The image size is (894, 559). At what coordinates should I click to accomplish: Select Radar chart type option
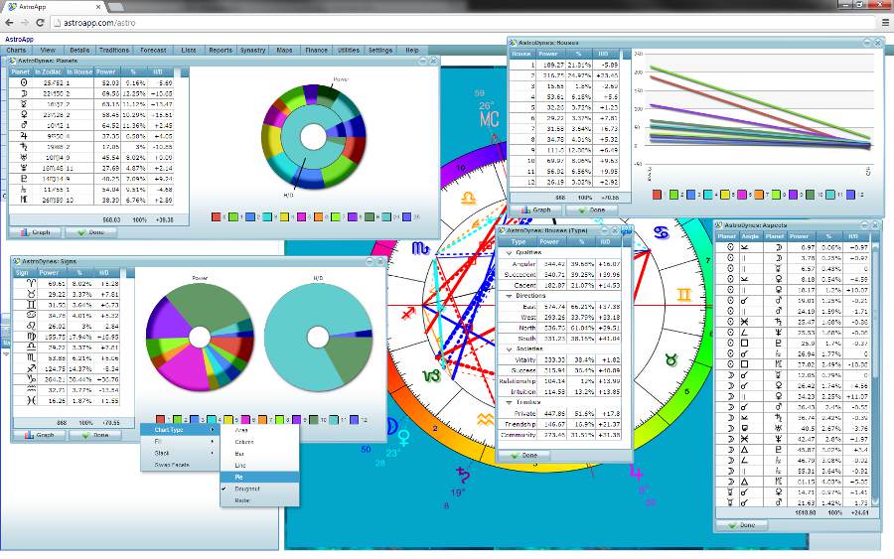[243, 500]
